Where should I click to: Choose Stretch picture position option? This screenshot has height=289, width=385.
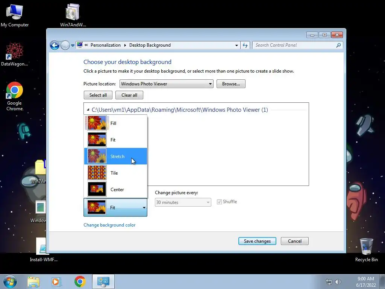(116, 156)
